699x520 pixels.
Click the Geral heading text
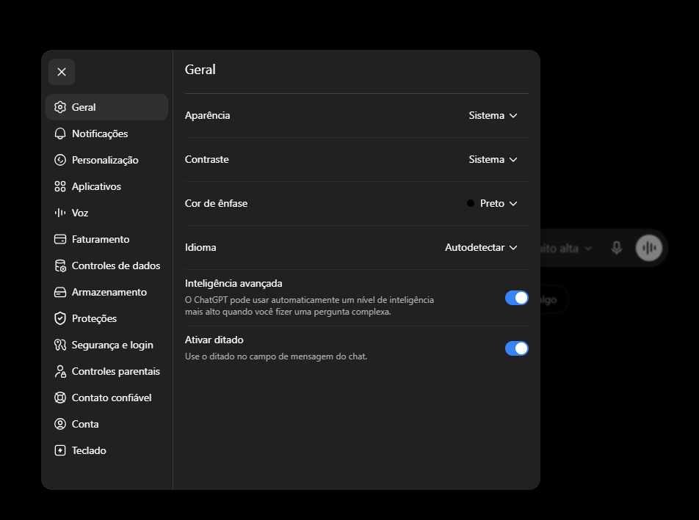(x=200, y=70)
